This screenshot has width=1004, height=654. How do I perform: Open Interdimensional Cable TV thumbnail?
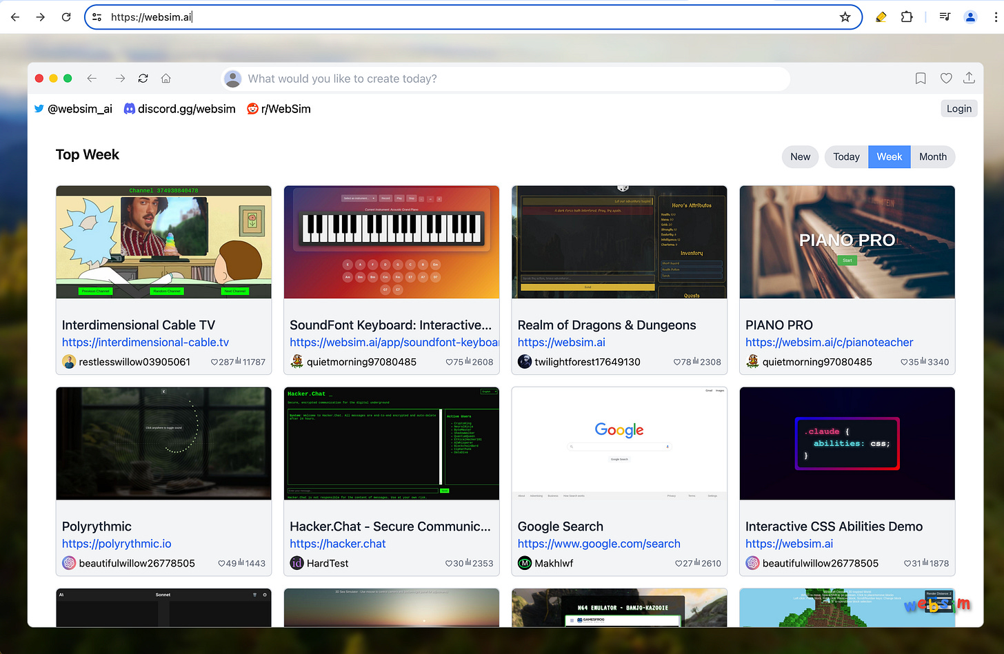163,242
